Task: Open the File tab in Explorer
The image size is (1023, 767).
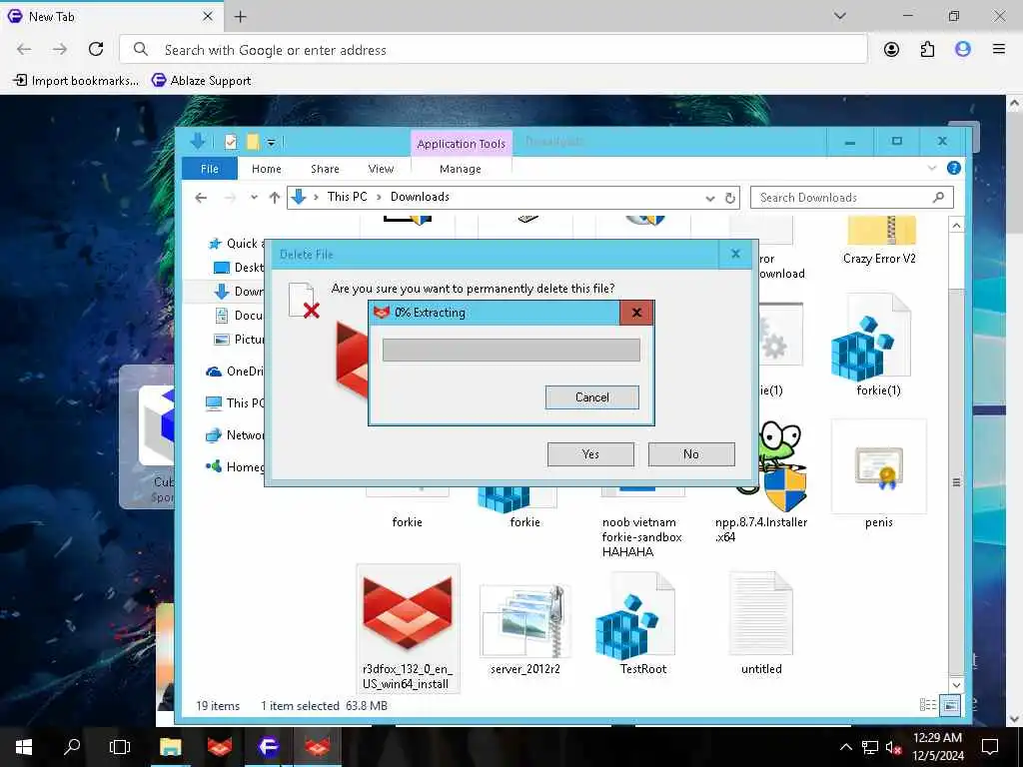Action: [x=210, y=168]
